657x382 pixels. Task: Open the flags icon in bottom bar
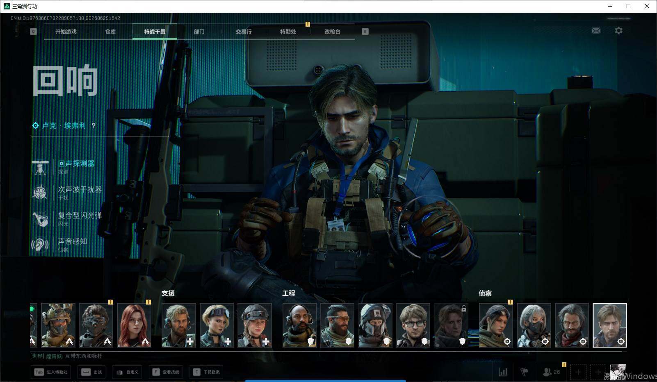[x=524, y=372]
